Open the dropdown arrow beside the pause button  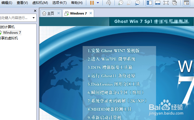click(x=98, y=3)
